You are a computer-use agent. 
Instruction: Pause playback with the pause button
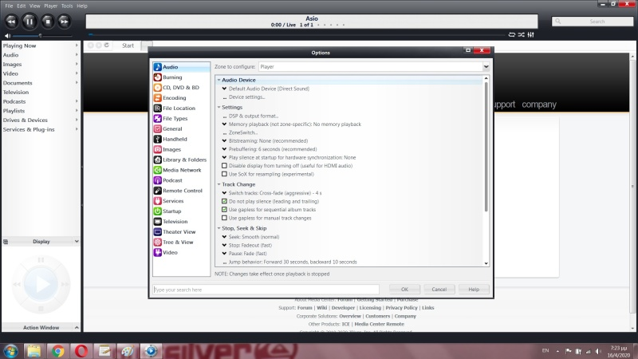[30, 22]
